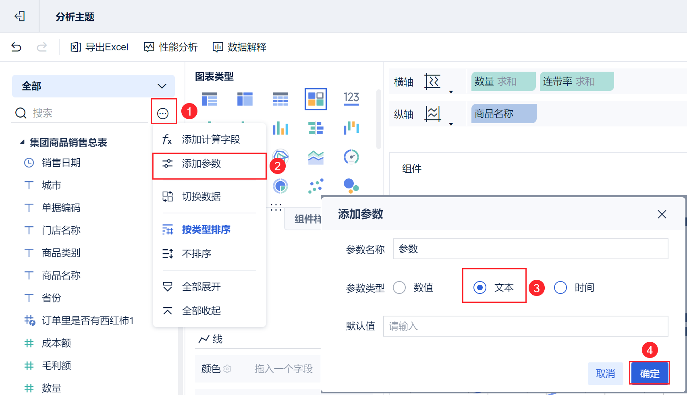Select the gauge chart type icon
The height and width of the screenshot is (395, 687).
click(351, 157)
